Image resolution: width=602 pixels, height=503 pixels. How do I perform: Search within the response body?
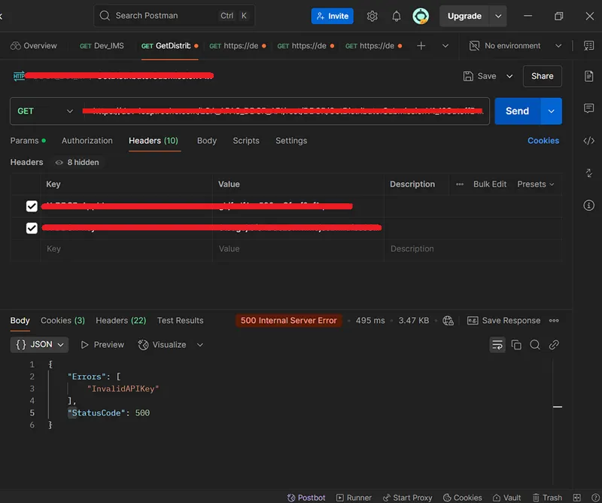click(534, 344)
